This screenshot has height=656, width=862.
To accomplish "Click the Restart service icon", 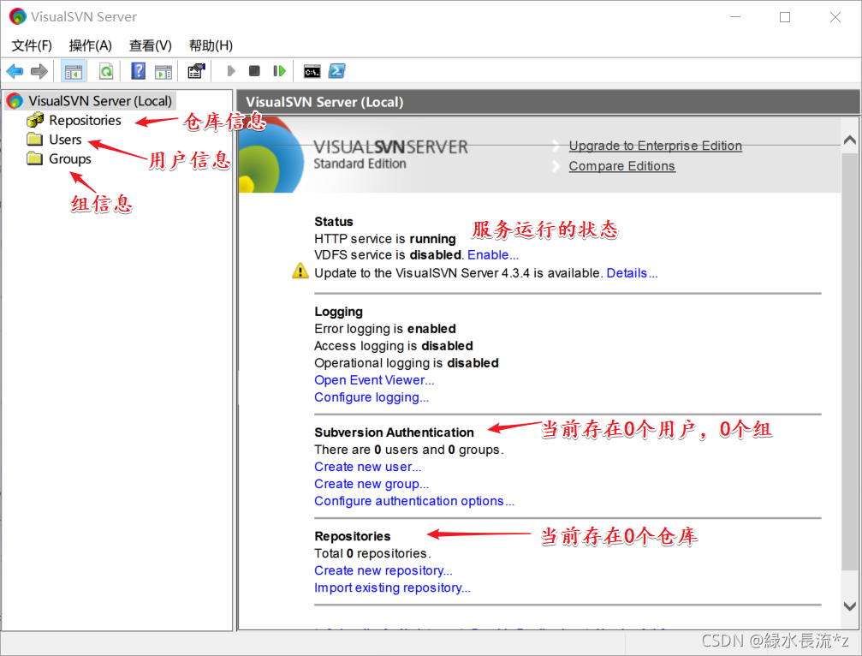I will click(x=279, y=71).
